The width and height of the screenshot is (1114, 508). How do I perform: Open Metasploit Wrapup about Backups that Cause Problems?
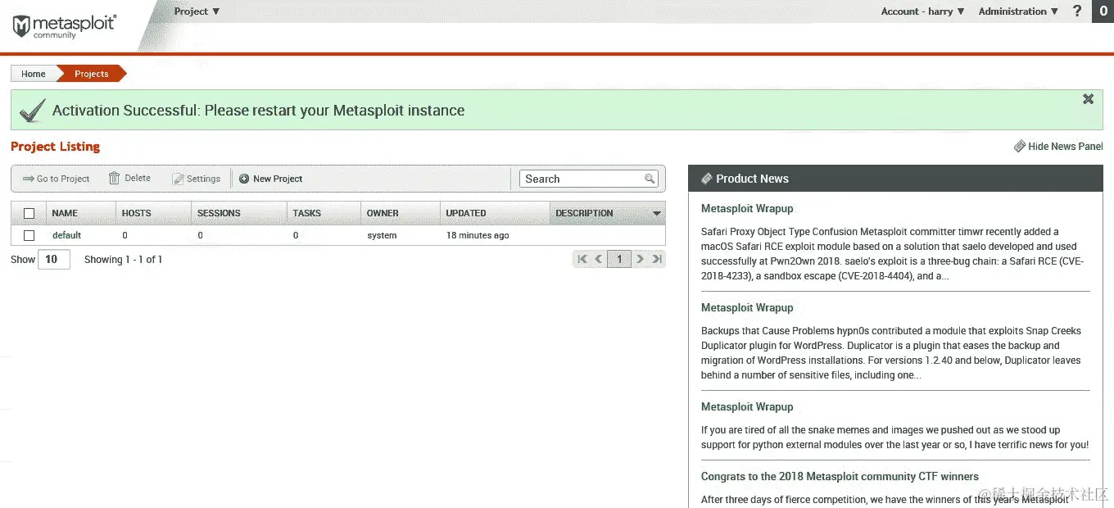747,307
